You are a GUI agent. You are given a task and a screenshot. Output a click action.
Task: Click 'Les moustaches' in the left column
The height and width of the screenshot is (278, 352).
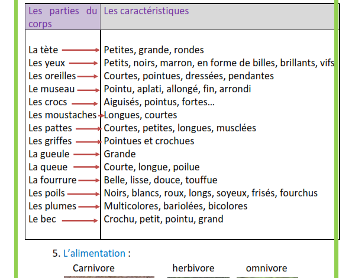(x=62, y=115)
